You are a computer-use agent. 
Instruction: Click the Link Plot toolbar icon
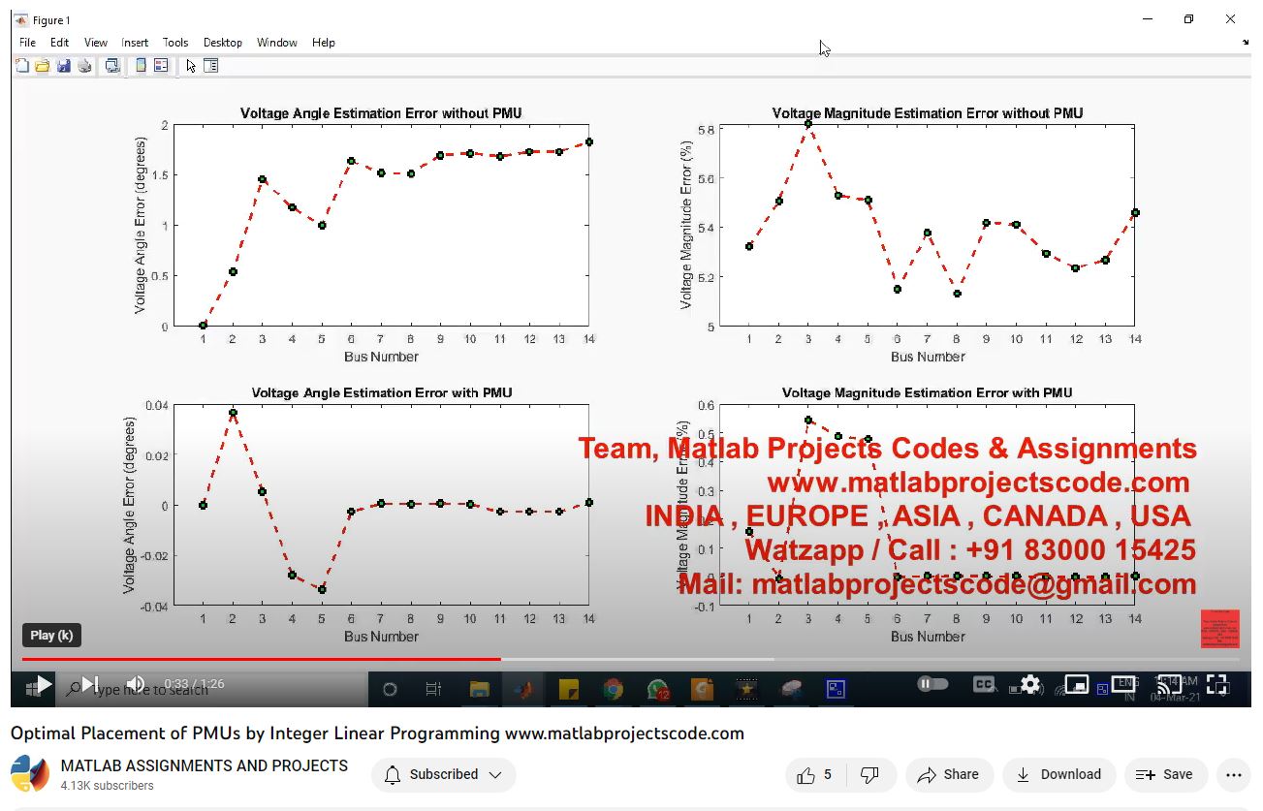(x=113, y=66)
